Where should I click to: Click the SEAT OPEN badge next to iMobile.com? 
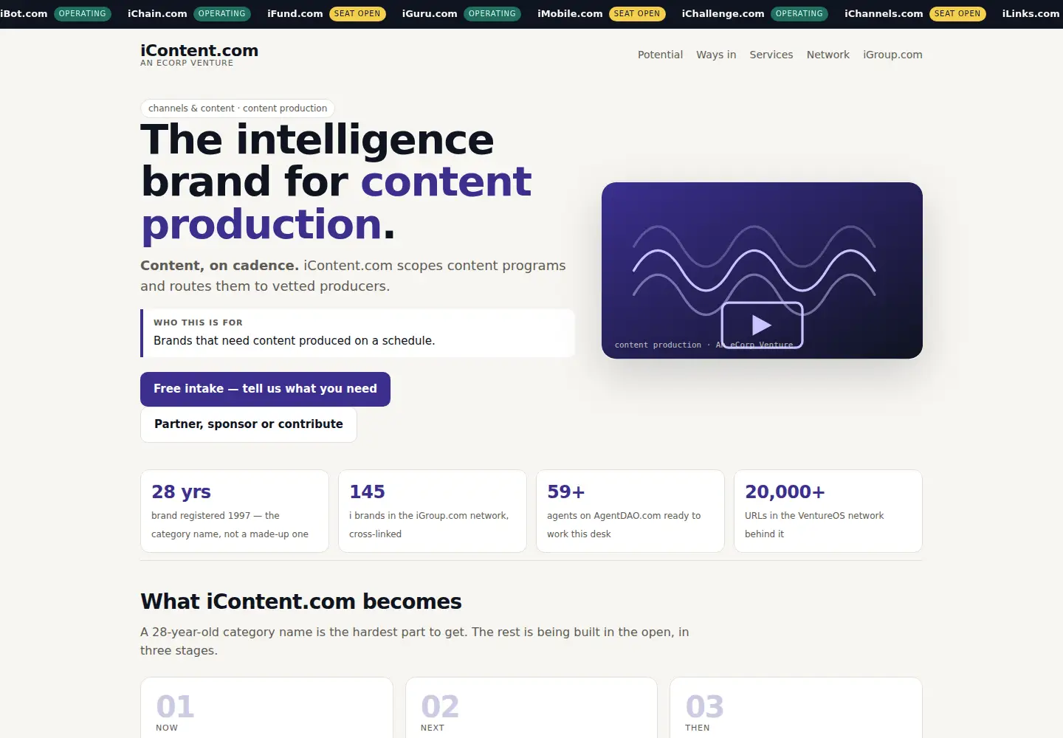637,13
